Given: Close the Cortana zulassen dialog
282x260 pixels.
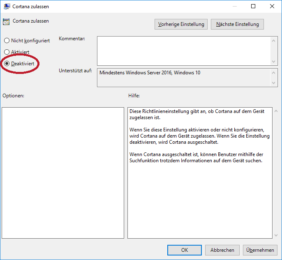Looking at the screenshot, I should (x=272, y=6).
